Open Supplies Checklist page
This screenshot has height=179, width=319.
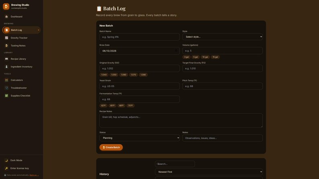pos(21,96)
